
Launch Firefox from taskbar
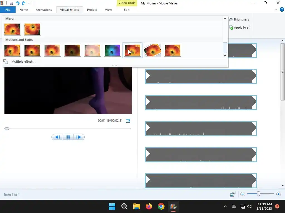pos(149,206)
